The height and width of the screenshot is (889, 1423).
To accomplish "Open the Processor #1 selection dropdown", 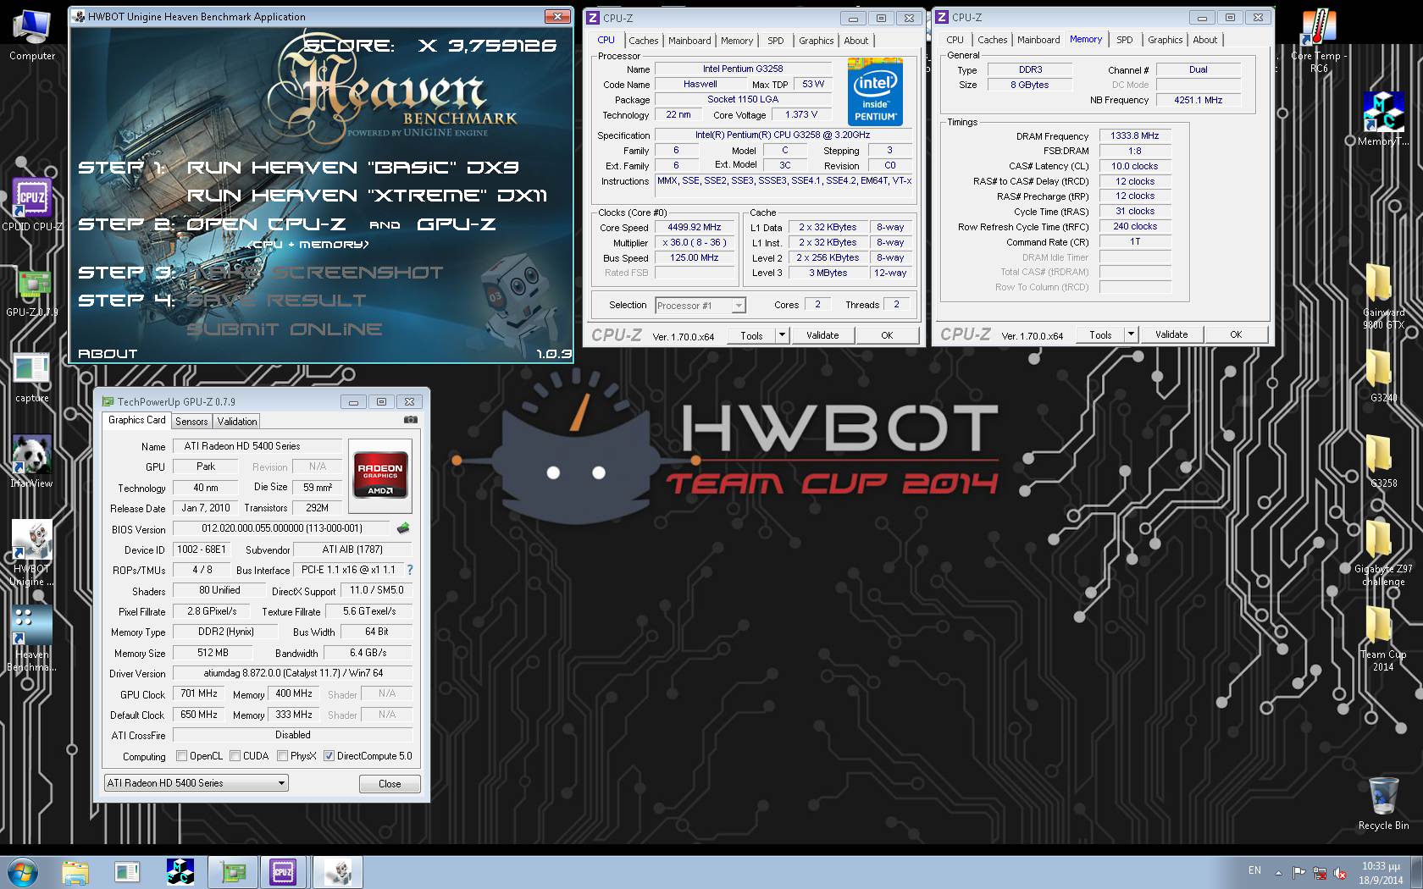I will 700,306.
